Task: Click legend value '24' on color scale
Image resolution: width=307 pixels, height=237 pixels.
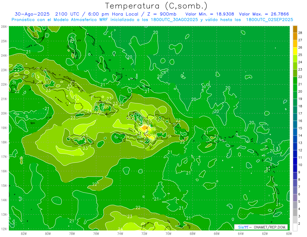Action: tap(300, 62)
